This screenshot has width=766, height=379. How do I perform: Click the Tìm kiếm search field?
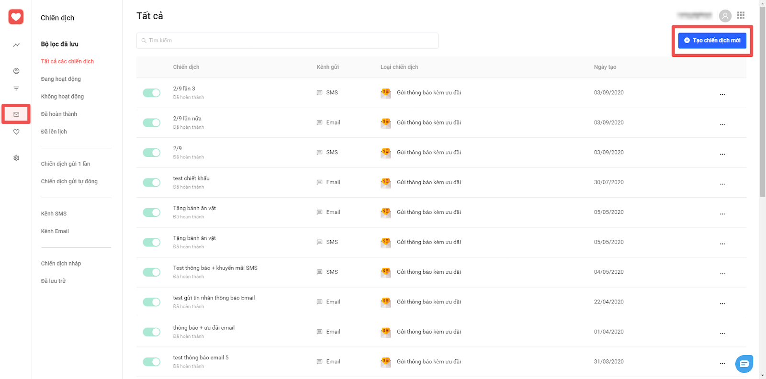point(287,41)
